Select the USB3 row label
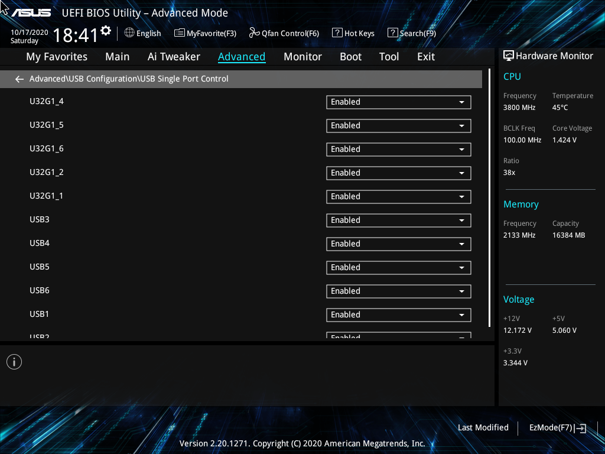The height and width of the screenshot is (454, 605). point(40,220)
